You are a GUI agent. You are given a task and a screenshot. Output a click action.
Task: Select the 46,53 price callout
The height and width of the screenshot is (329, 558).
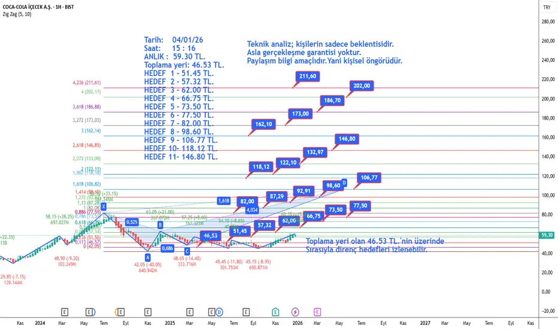pos(210,236)
